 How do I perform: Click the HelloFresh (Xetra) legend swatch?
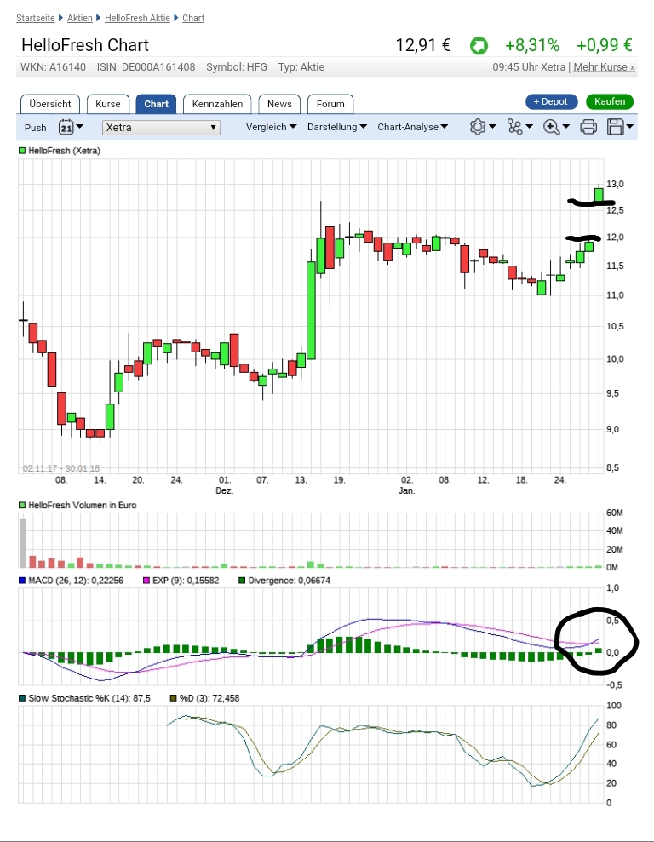(22, 151)
